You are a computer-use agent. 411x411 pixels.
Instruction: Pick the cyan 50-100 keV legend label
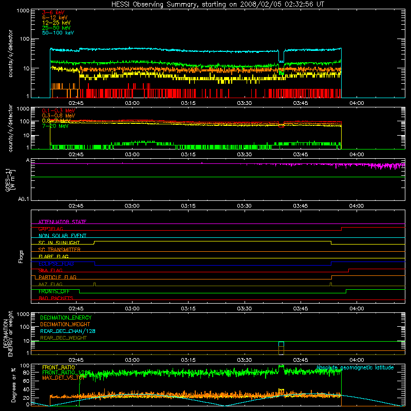coord(58,33)
